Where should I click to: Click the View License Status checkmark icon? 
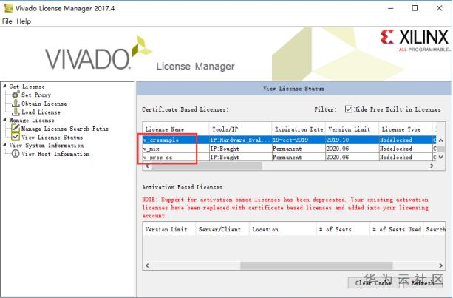pos(16,137)
